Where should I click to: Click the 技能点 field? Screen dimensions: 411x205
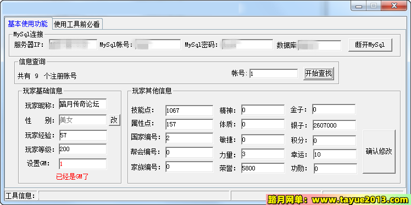point(189,110)
